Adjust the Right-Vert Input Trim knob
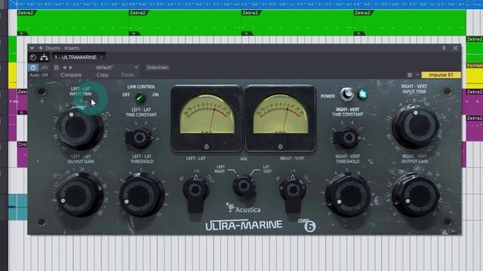483x271 pixels. (415, 126)
